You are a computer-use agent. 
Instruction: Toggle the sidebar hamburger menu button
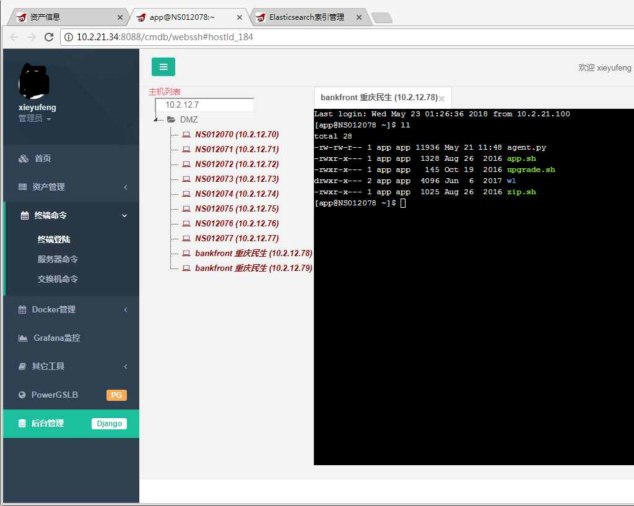pyautogui.click(x=163, y=67)
